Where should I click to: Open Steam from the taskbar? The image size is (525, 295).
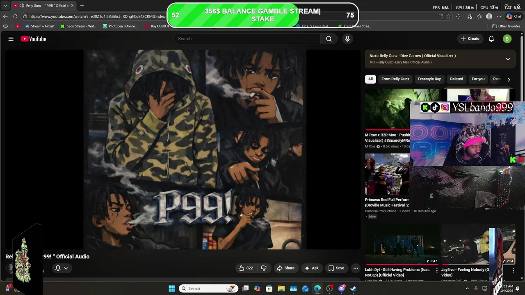pos(354,288)
